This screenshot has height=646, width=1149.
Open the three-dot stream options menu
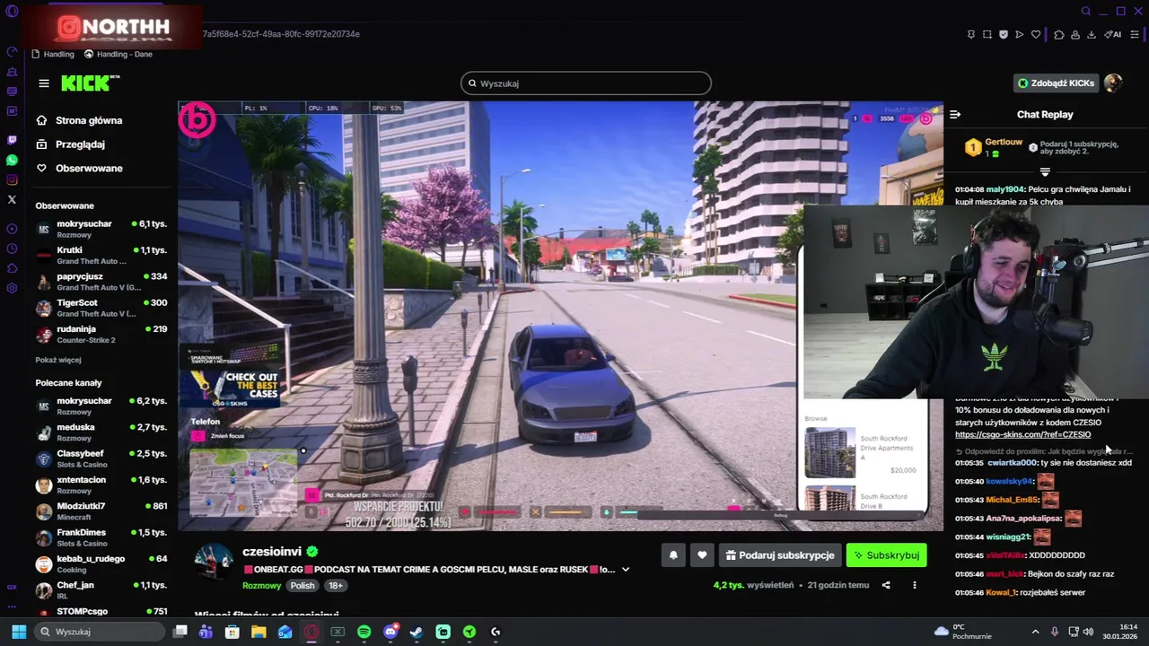(x=915, y=585)
